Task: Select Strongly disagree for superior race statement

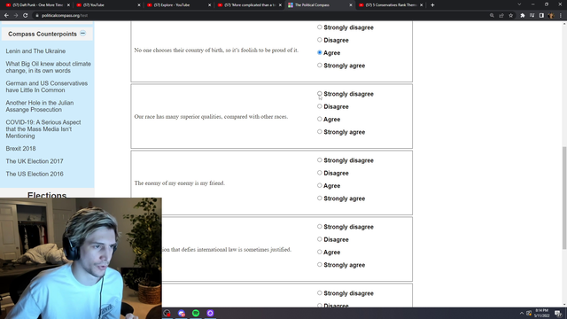Action: click(319, 94)
